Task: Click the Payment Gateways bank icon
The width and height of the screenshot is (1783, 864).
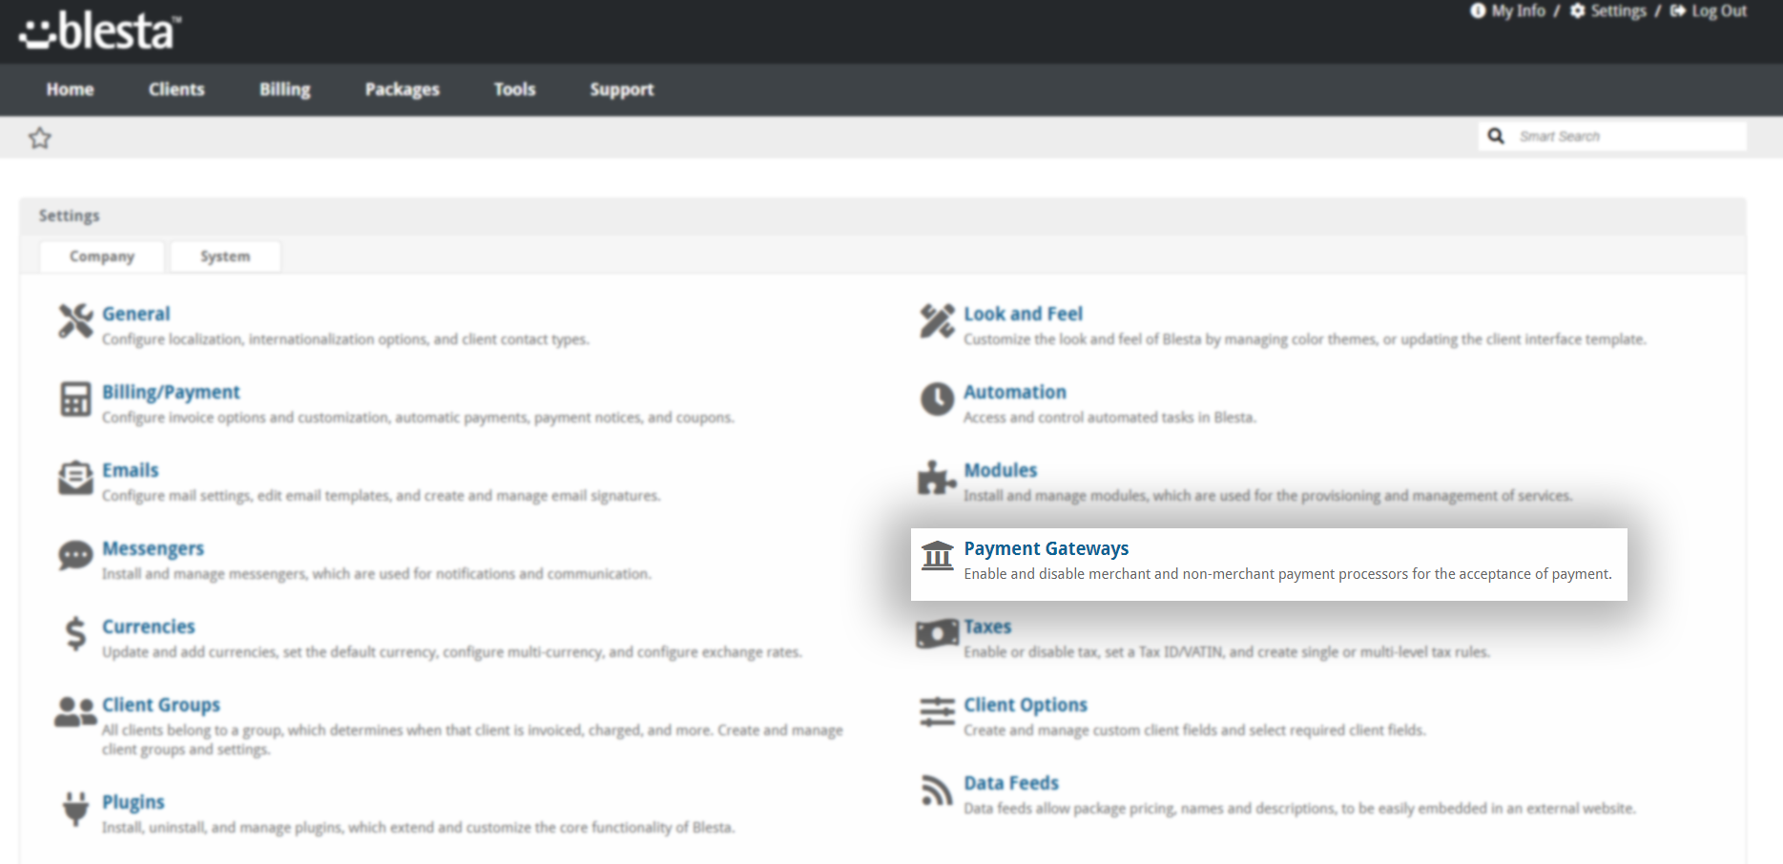Action: click(937, 555)
